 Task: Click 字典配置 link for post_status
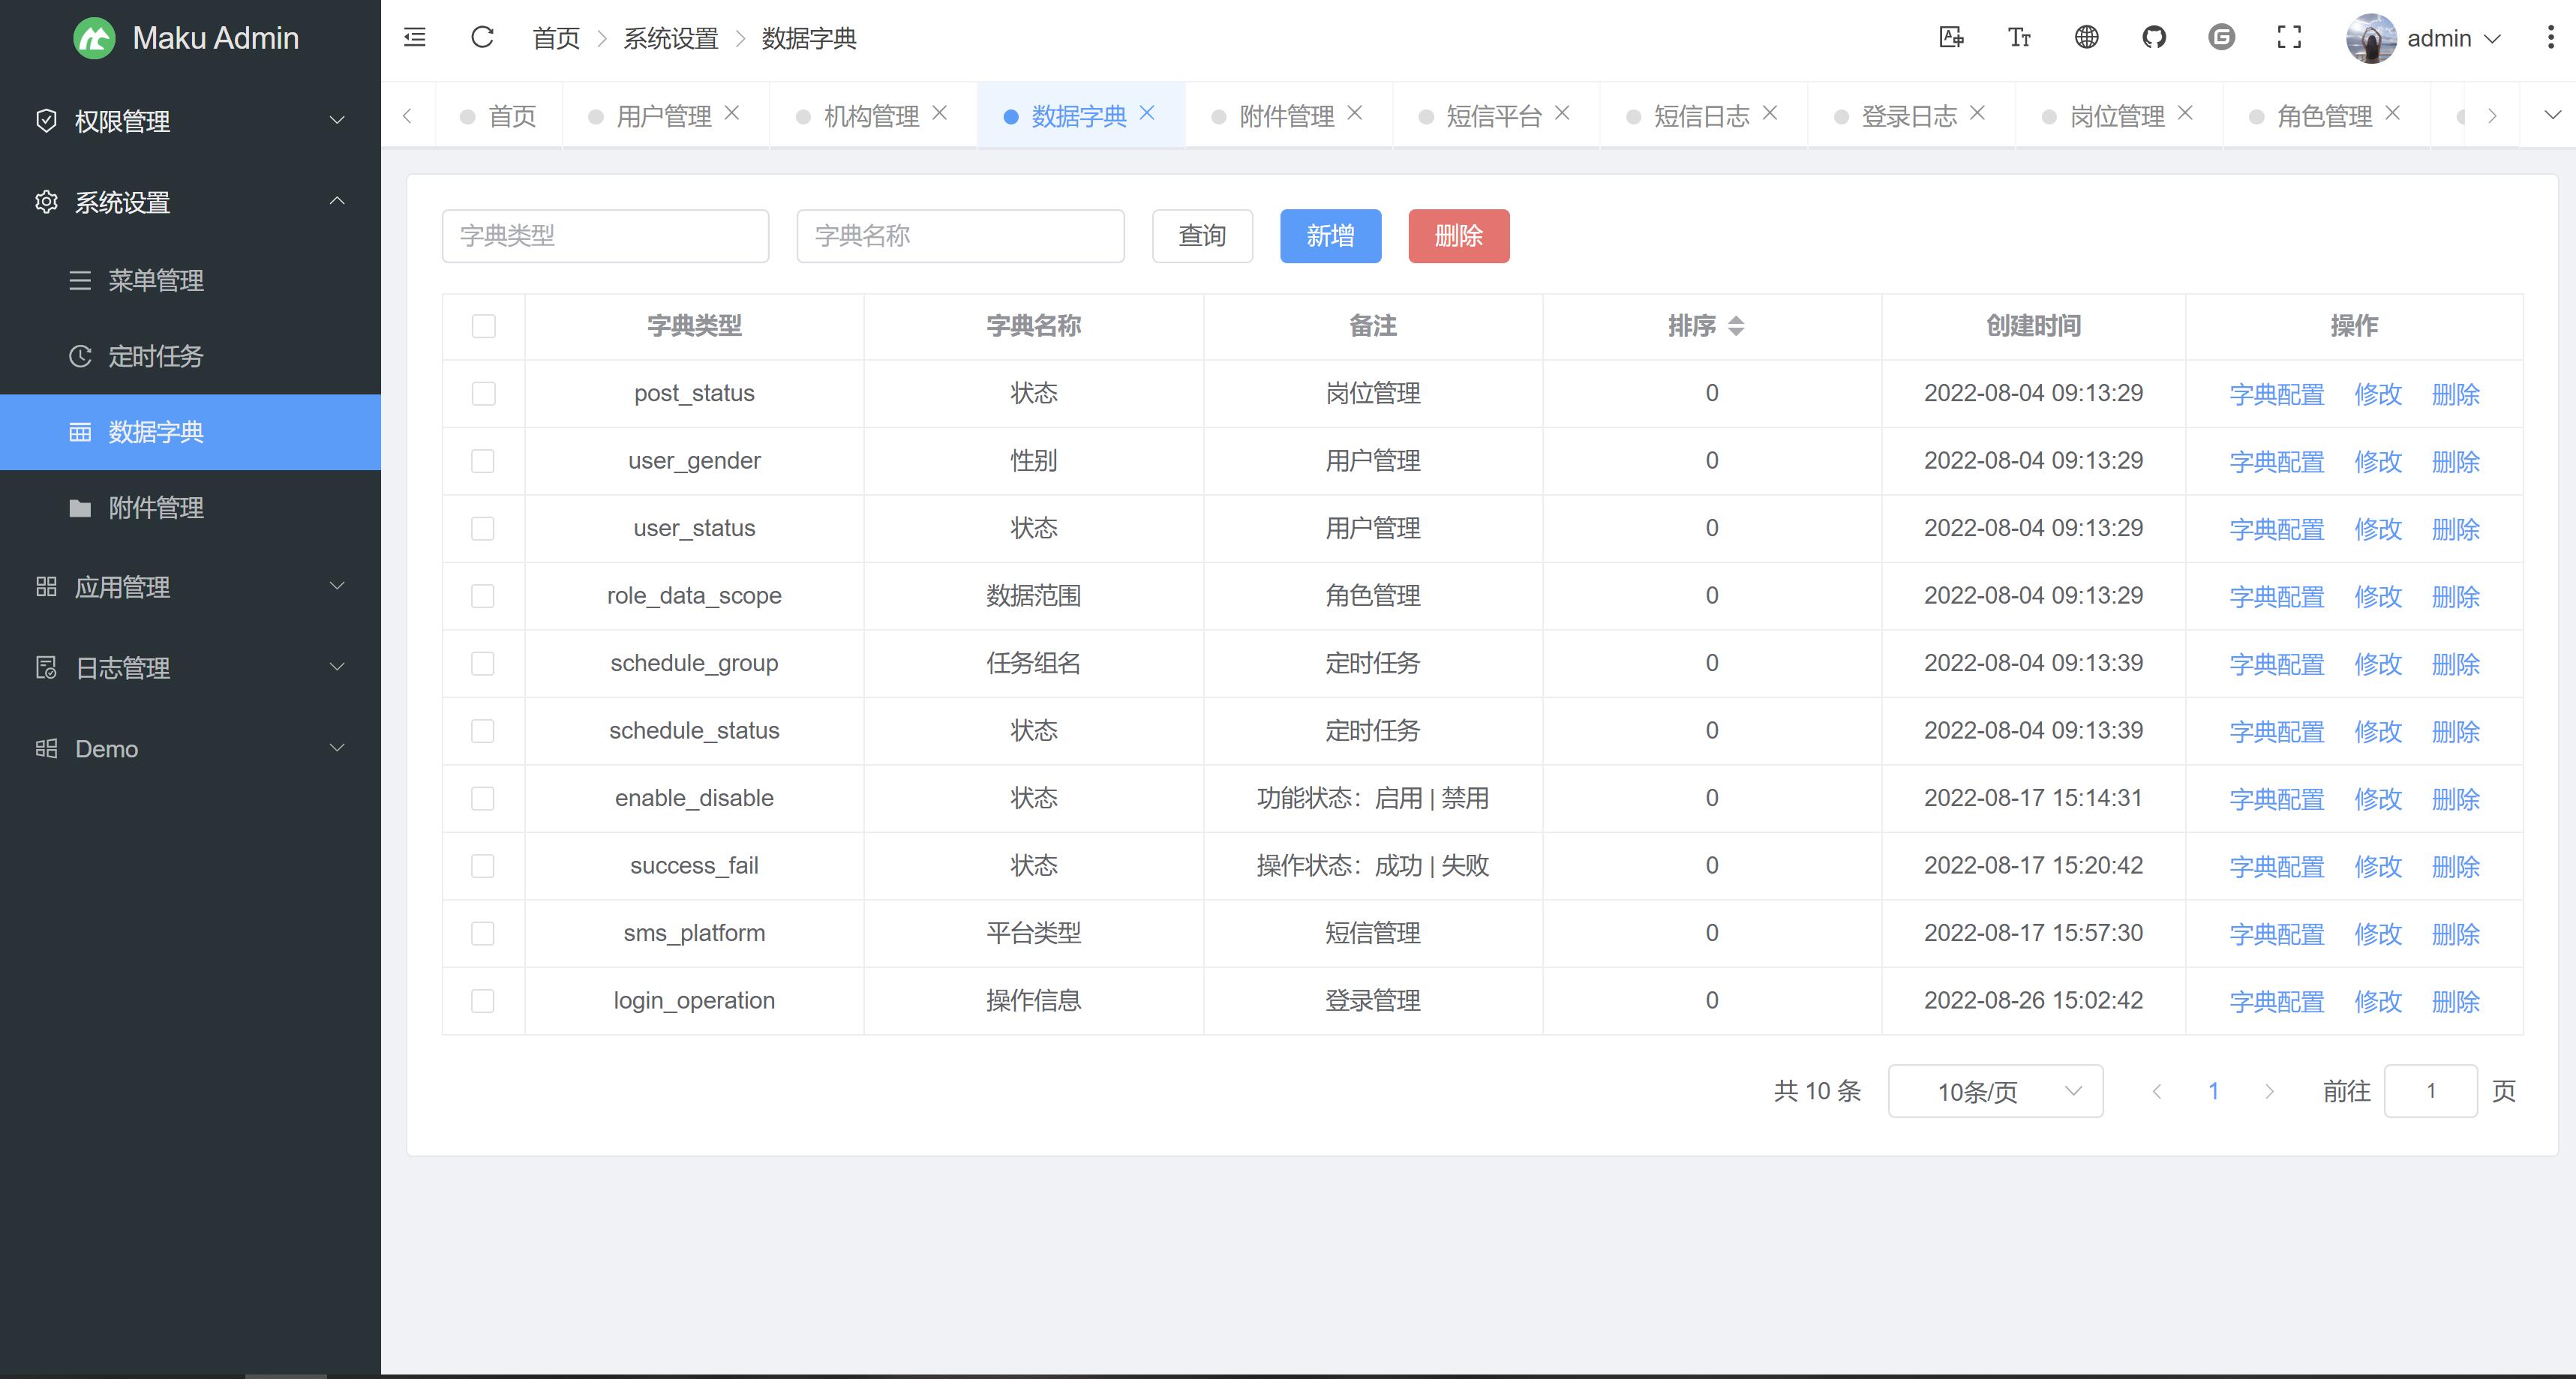pyautogui.click(x=2276, y=394)
